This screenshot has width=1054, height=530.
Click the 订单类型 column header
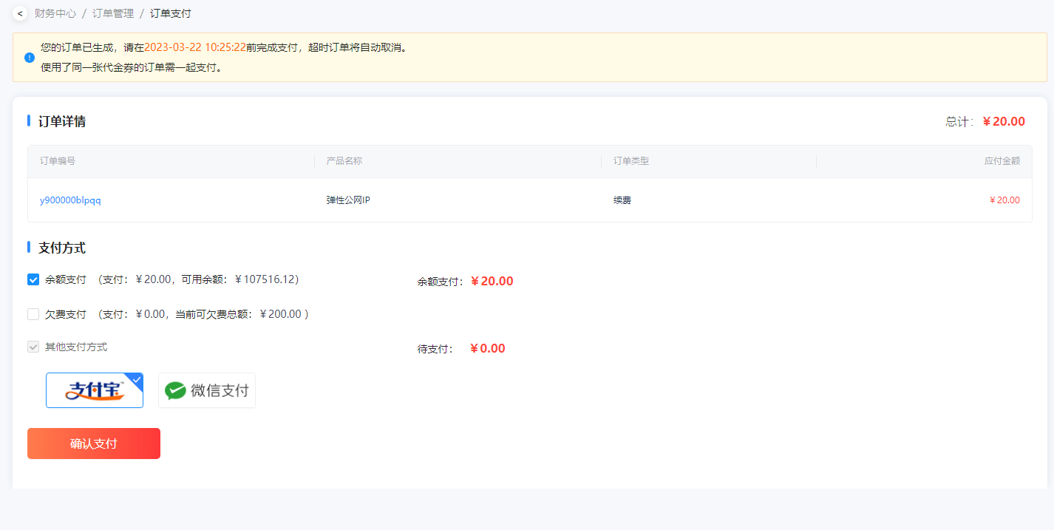[631, 160]
